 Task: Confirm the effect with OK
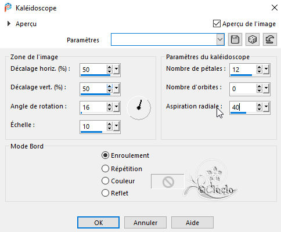click(98, 223)
